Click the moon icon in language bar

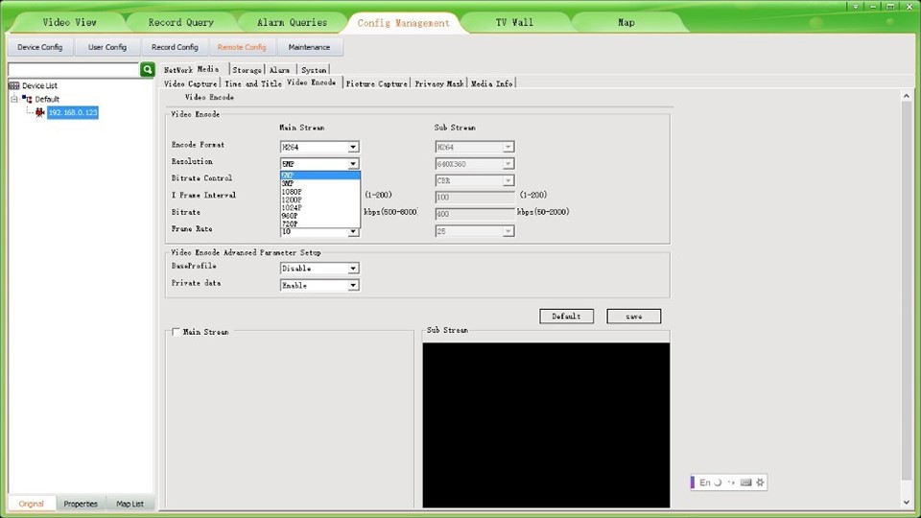[718, 483]
